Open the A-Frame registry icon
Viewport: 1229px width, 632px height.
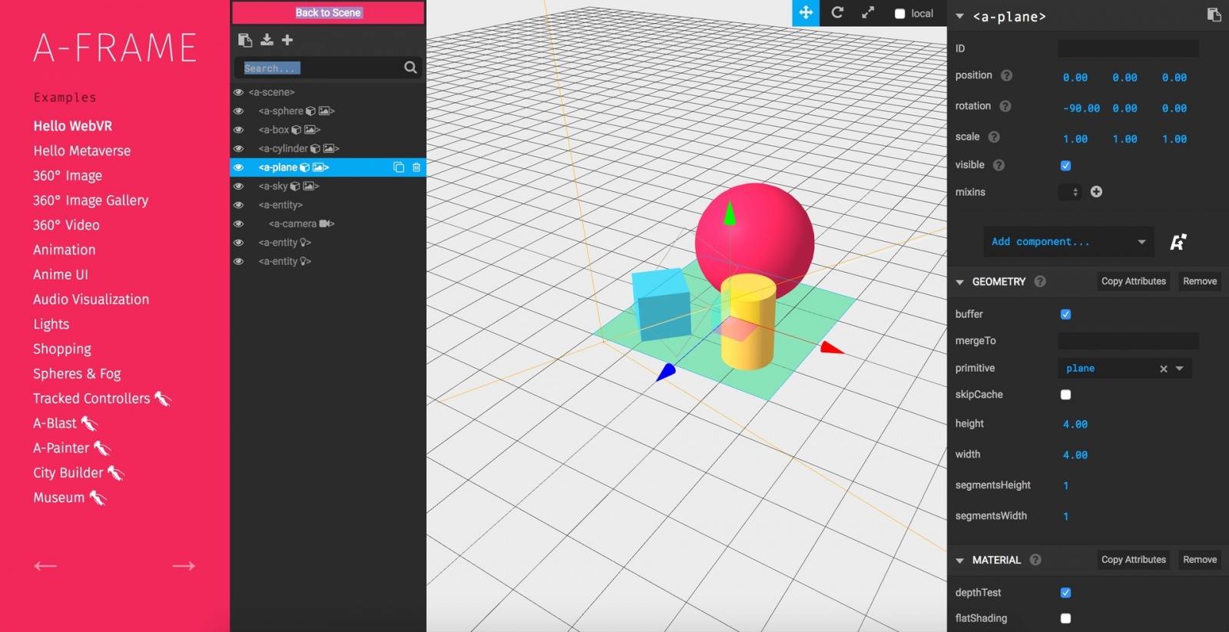pos(1178,242)
